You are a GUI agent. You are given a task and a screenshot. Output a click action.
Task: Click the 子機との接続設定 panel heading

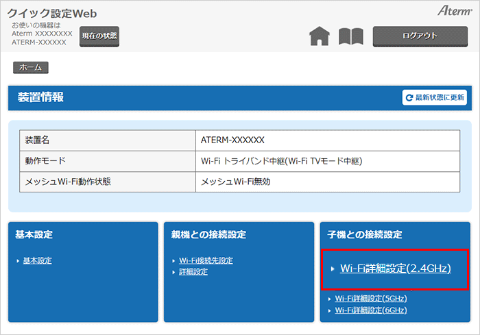point(364,234)
